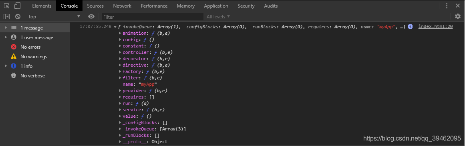
Task: Expand the value function property
Action: point(120,116)
